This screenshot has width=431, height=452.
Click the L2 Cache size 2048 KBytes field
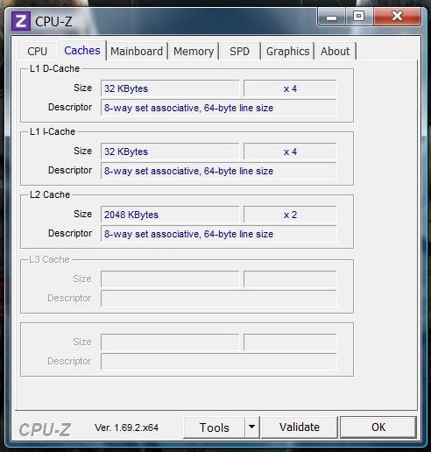(170, 215)
